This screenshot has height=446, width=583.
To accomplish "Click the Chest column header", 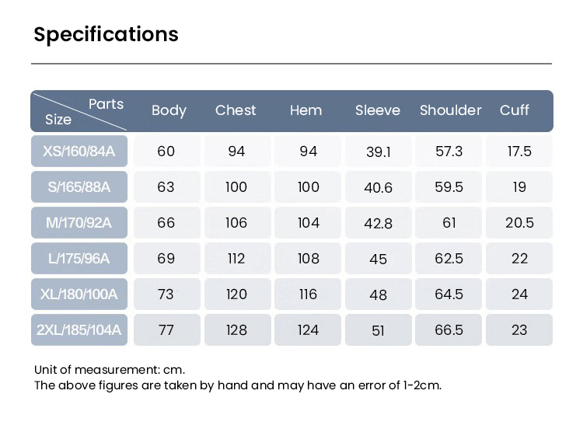I will 236,110.
